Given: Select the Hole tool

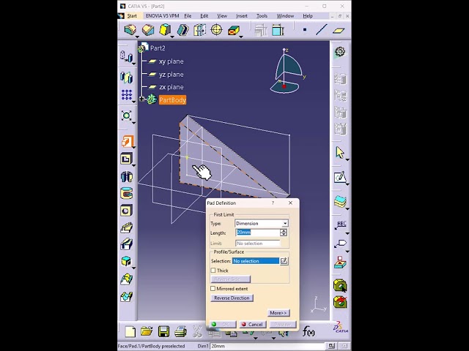Looking at the screenshot, I should point(126,211).
